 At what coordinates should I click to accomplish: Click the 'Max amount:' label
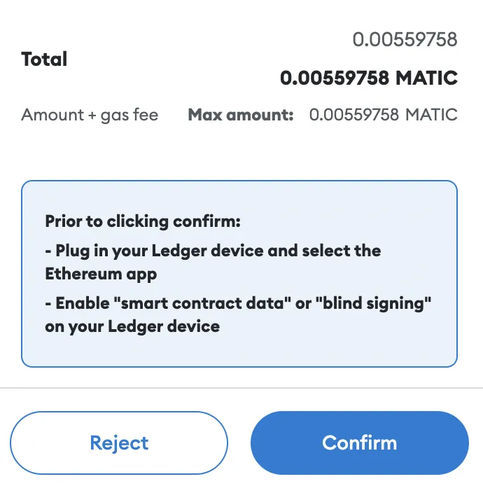(x=241, y=115)
